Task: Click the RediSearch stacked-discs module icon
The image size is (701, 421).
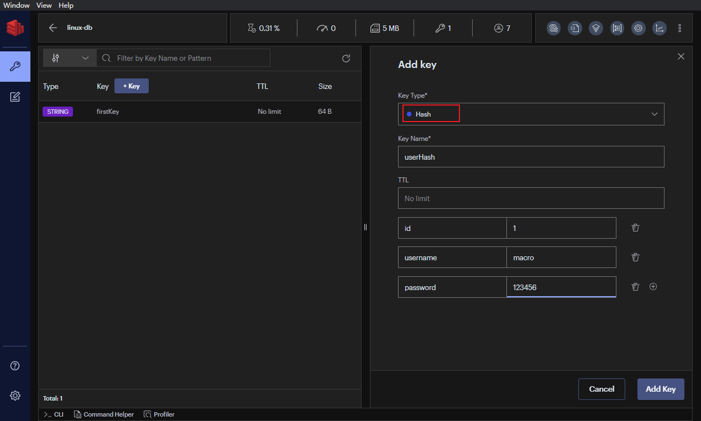Action: click(x=553, y=28)
